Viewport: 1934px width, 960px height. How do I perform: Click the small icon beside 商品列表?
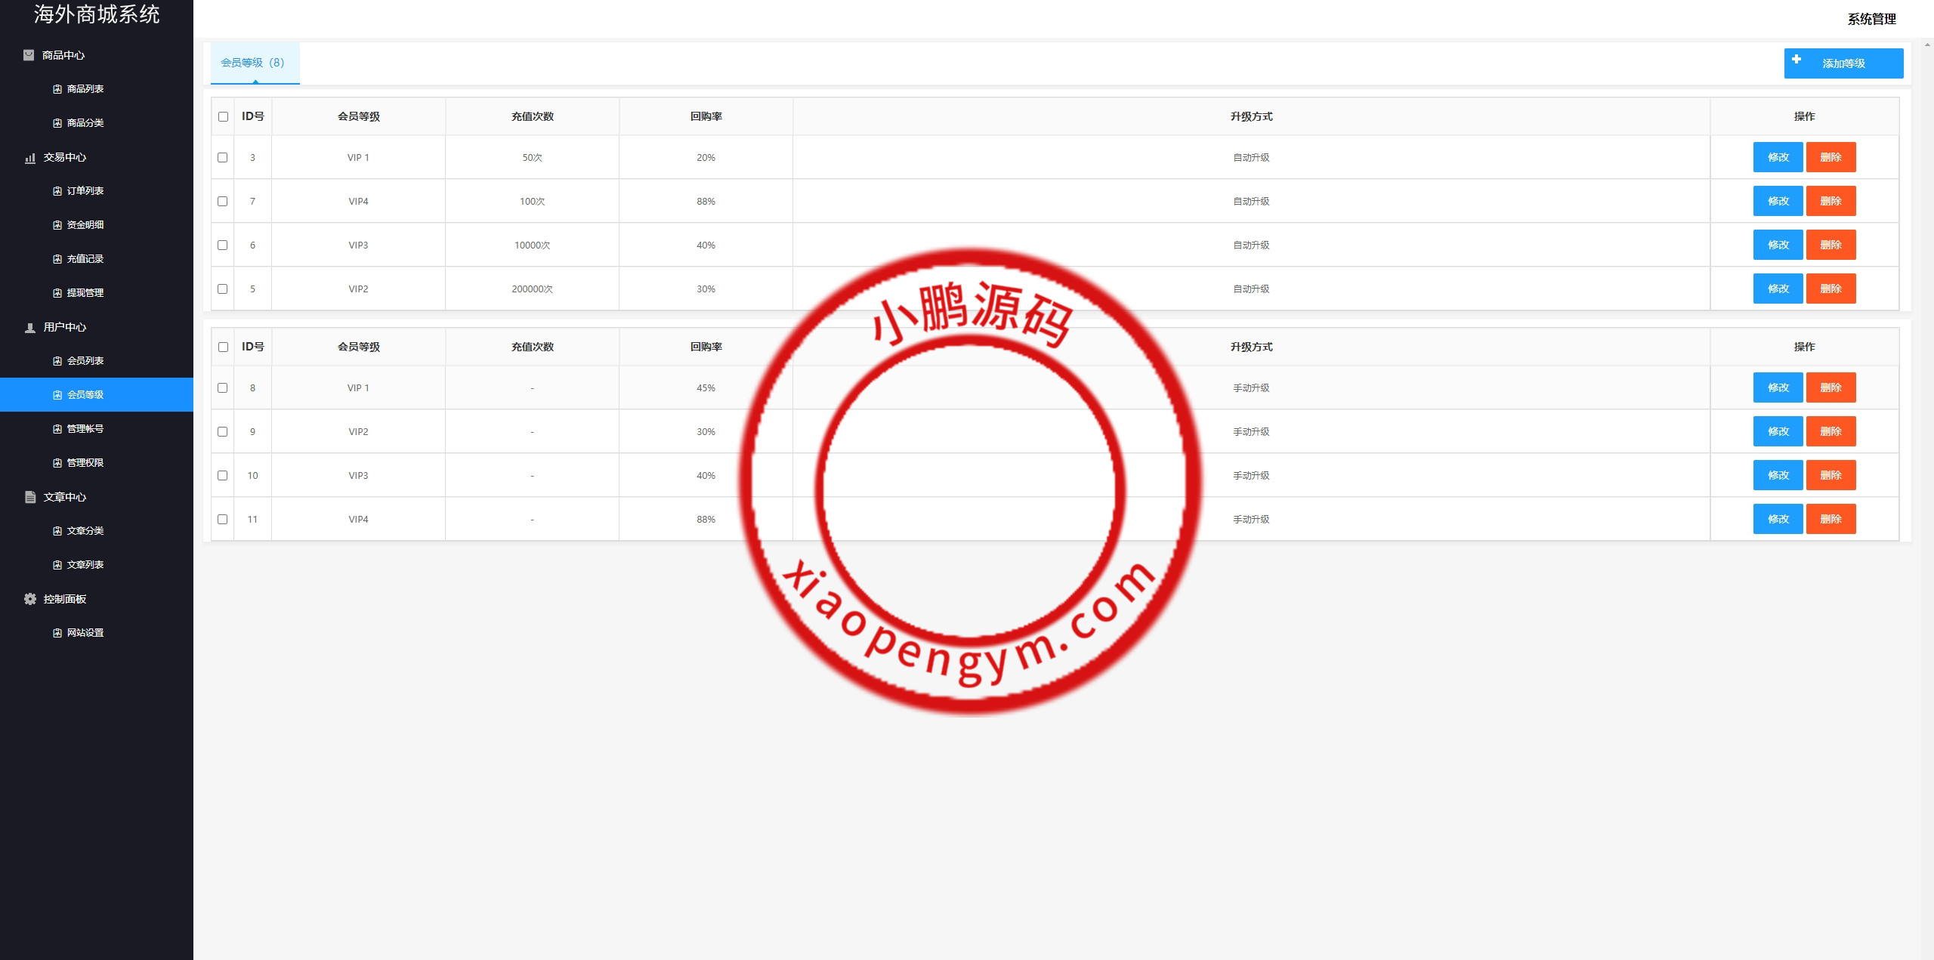(x=56, y=88)
